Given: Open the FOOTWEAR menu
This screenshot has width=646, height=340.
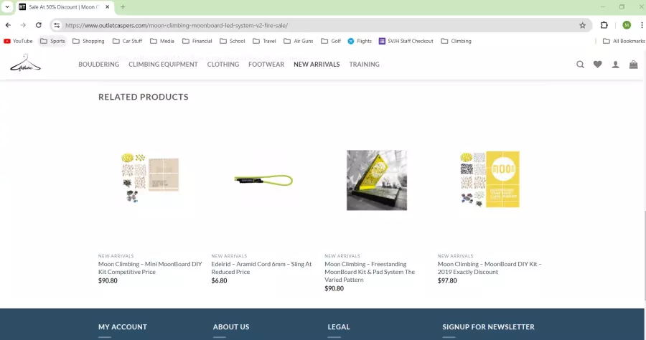Looking at the screenshot, I should 266,65.
